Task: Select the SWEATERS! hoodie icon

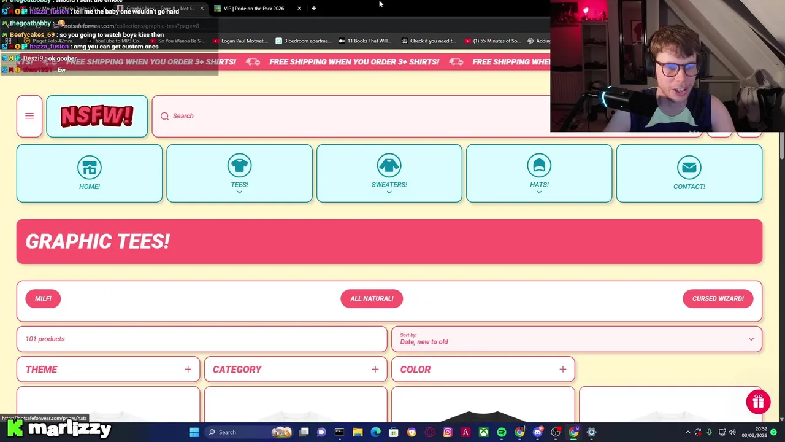Action: click(x=389, y=166)
